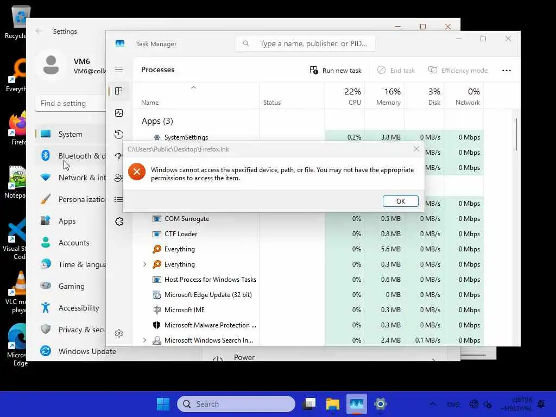Open the Details list icon in Task Manager
556x417 pixels.
pos(118,200)
